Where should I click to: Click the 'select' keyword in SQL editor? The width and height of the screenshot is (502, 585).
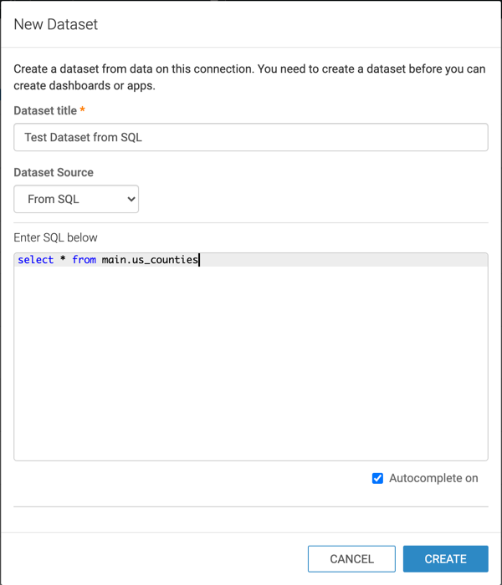(x=36, y=260)
